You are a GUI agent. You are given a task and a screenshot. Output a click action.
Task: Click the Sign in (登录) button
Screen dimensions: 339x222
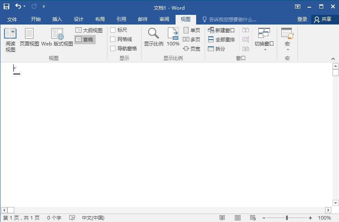coord(302,19)
